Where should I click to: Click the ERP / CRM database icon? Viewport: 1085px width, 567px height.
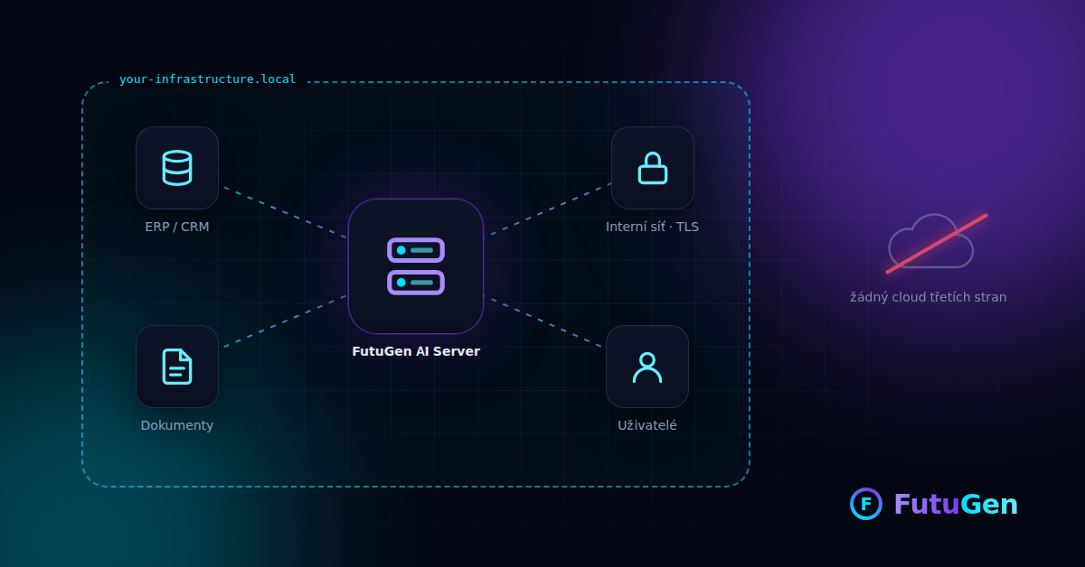[177, 168]
